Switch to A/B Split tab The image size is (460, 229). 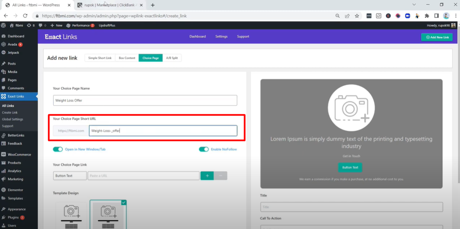(x=172, y=58)
